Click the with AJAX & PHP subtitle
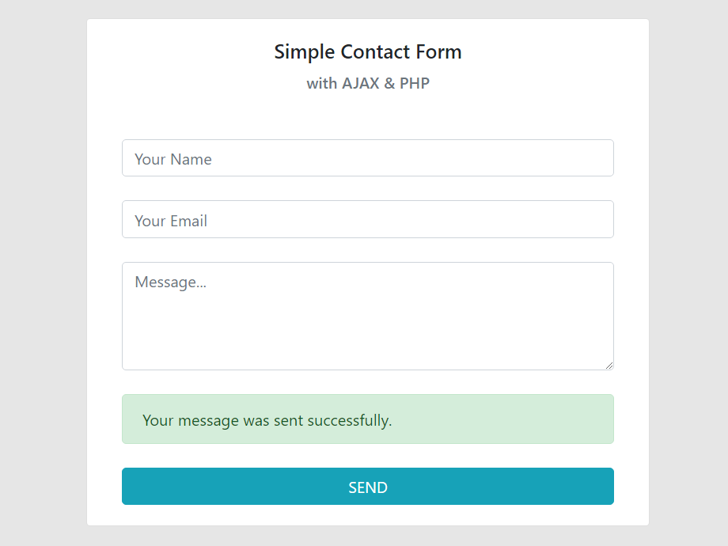728x546 pixels. point(368,83)
